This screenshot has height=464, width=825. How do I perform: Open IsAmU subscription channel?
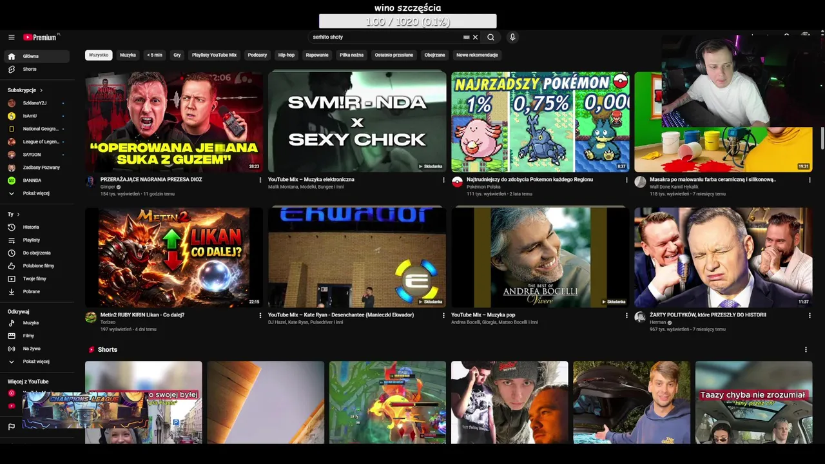(38, 116)
